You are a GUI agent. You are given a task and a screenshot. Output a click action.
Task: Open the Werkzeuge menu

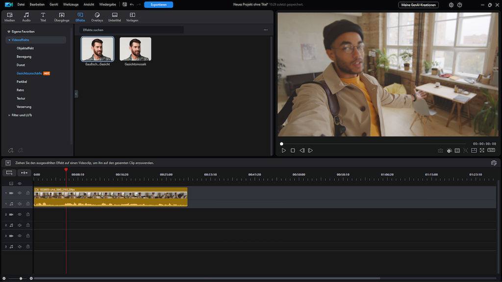point(71,4)
